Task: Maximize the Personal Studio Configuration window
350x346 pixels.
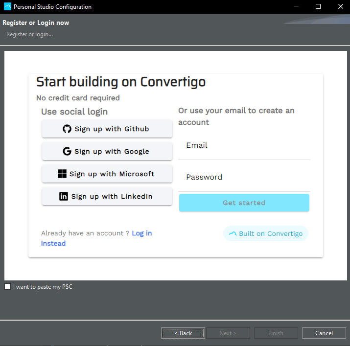Action: [x=318, y=7]
